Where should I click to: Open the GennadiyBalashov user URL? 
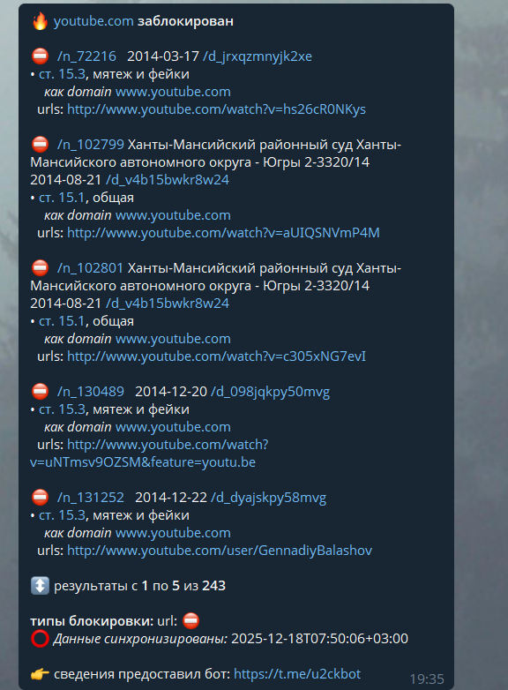[220, 550]
